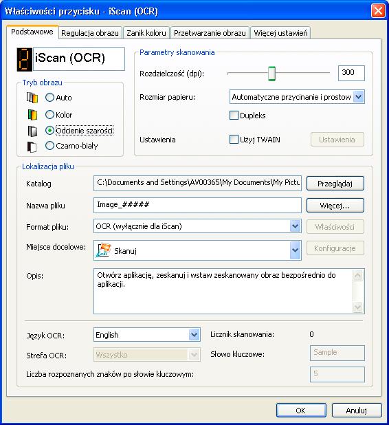
Task: Click the Katalog path field
Action: 197,183
